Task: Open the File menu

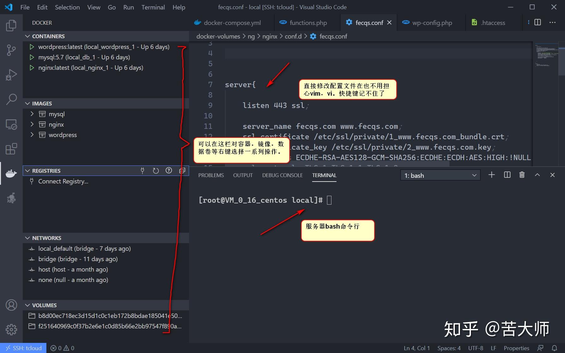Action: (25, 7)
